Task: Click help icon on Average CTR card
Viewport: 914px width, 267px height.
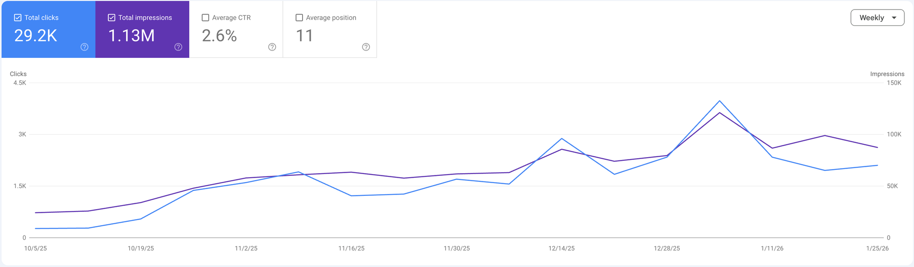Action: (x=272, y=47)
